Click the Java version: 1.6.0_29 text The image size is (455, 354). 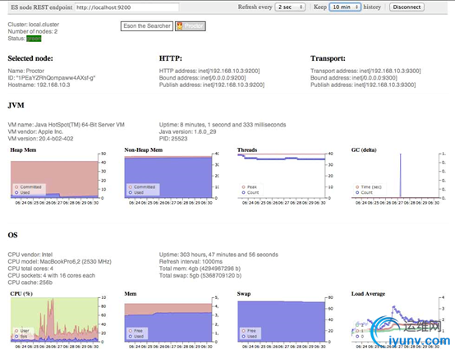click(187, 131)
